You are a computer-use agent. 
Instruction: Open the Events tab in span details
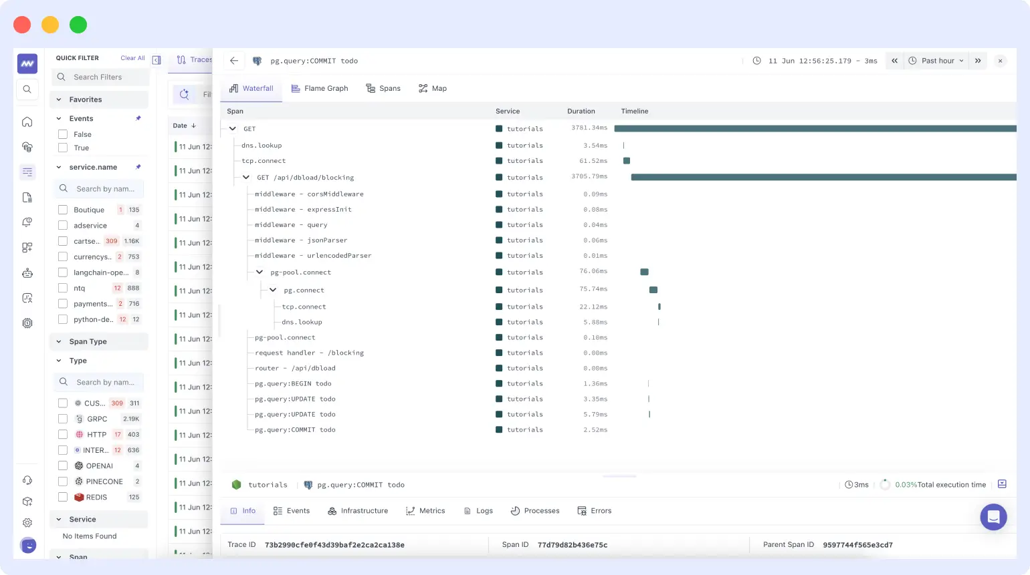click(x=292, y=511)
